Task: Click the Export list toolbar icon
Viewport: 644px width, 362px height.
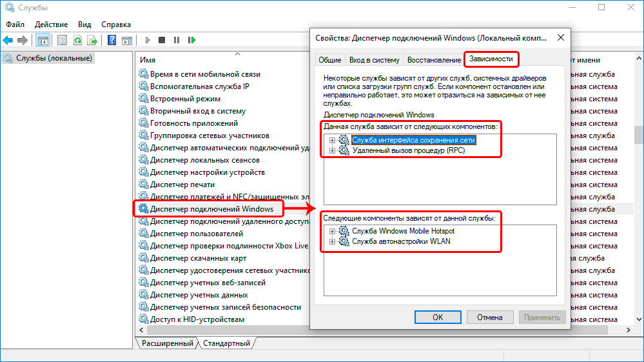Action: [92, 40]
